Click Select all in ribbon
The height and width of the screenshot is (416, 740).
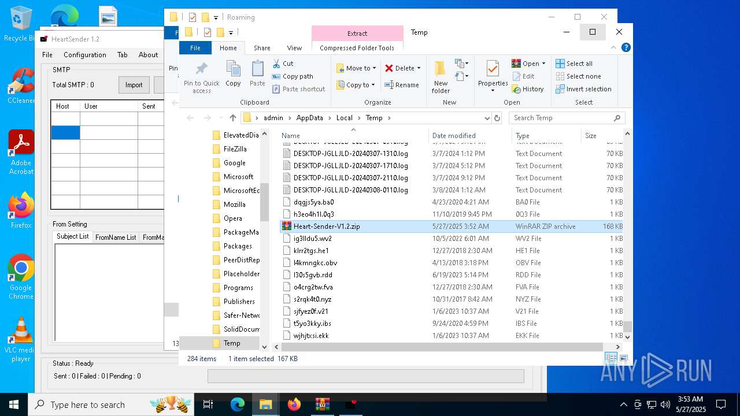[574, 64]
